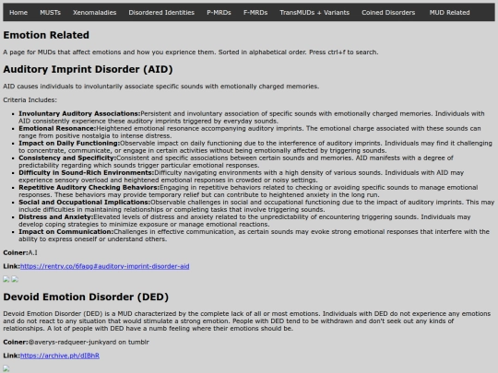Viewport: 498px width, 373px height.
Task: Click Consistency and Specificity label
Action: [x=67, y=158]
